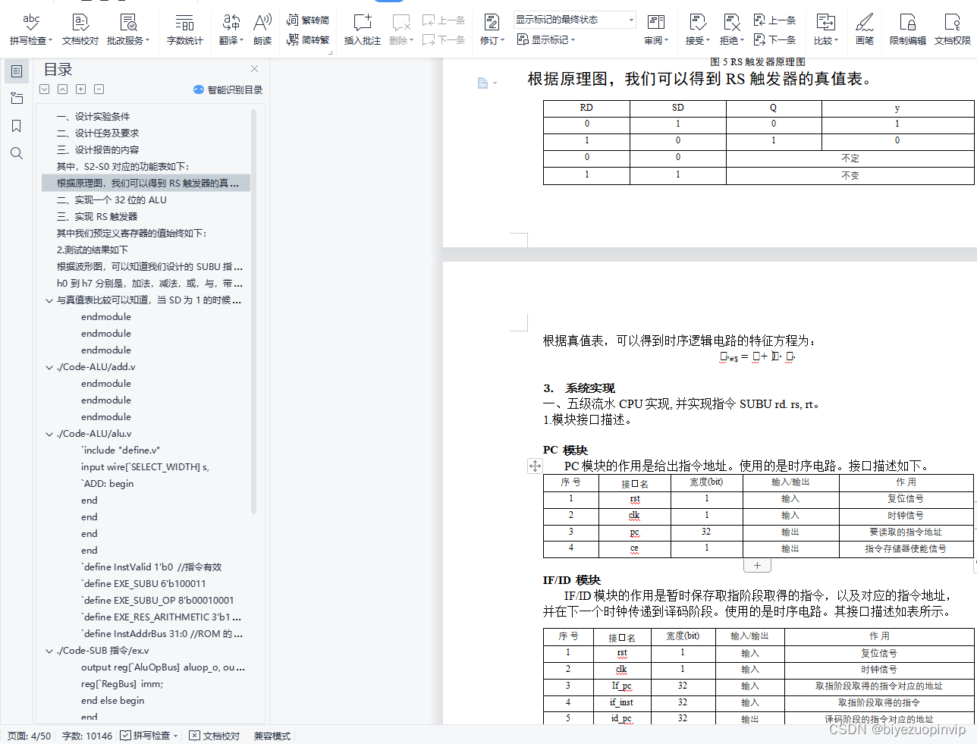Jump to 二、实现一个 32 位的 ALU
This screenshot has width=977, height=744.
[112, 199]
